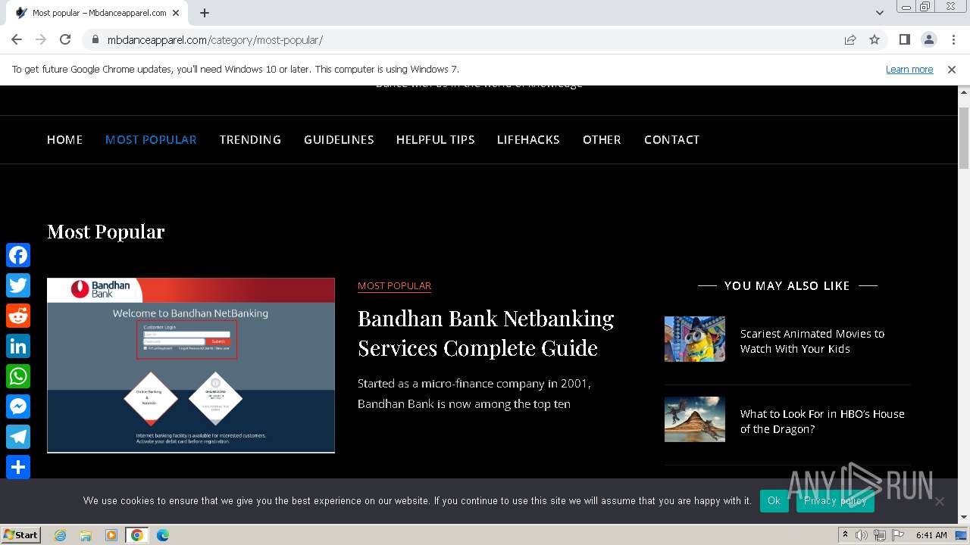Open Scariest Animated Movies thumbnail
970x545 pixels.
pos(695,339)
